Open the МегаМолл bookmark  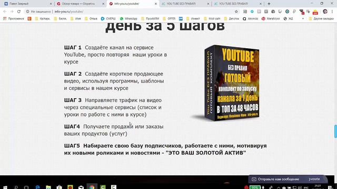coord(271,19)
